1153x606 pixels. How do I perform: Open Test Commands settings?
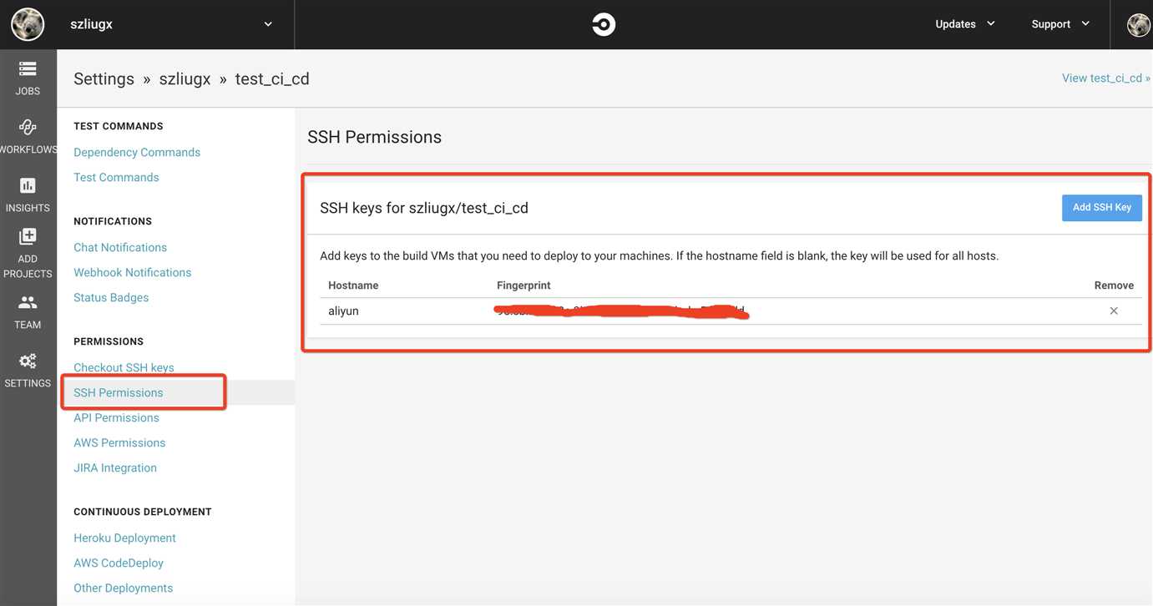[x=116, y=177]
